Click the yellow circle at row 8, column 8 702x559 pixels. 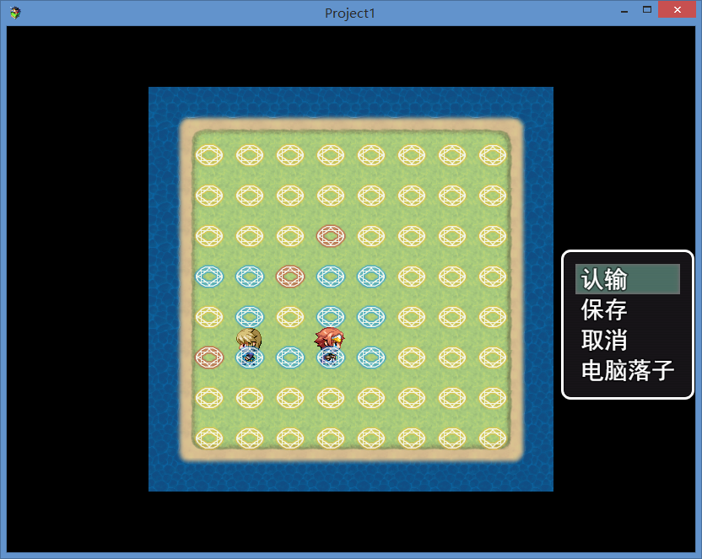tap(493, 438)
